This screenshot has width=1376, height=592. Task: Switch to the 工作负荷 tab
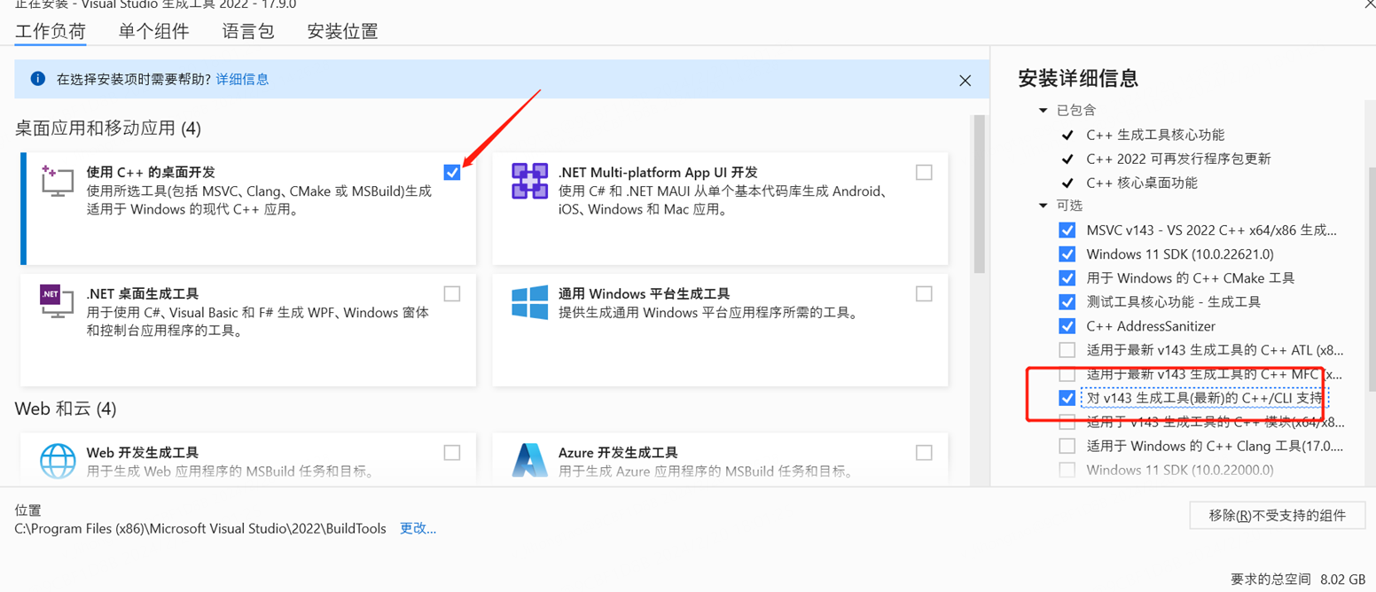(x=51, y=31)
